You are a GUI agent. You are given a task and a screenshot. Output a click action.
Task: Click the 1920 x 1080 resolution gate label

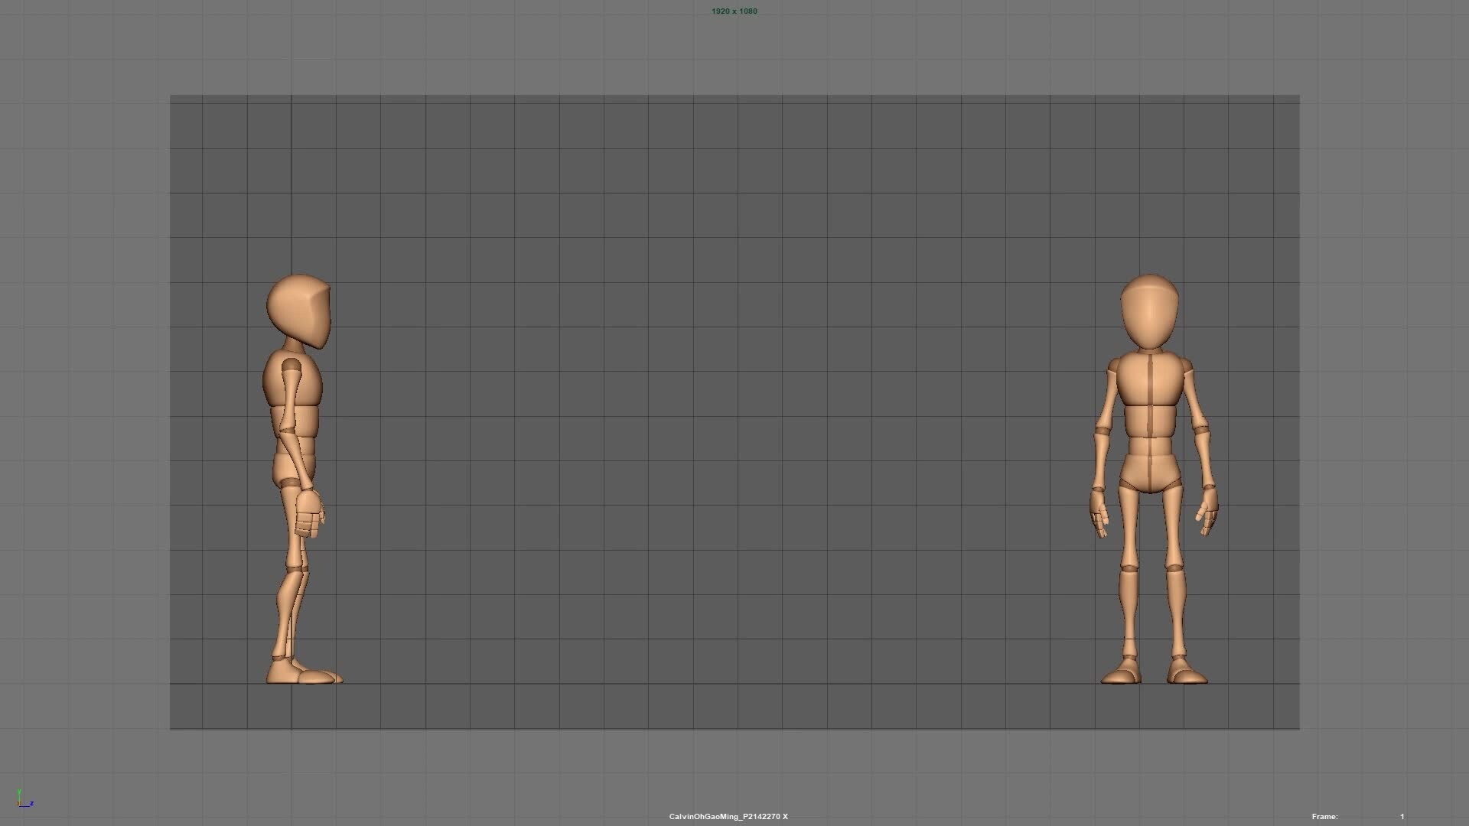click(x=734, y=11)
